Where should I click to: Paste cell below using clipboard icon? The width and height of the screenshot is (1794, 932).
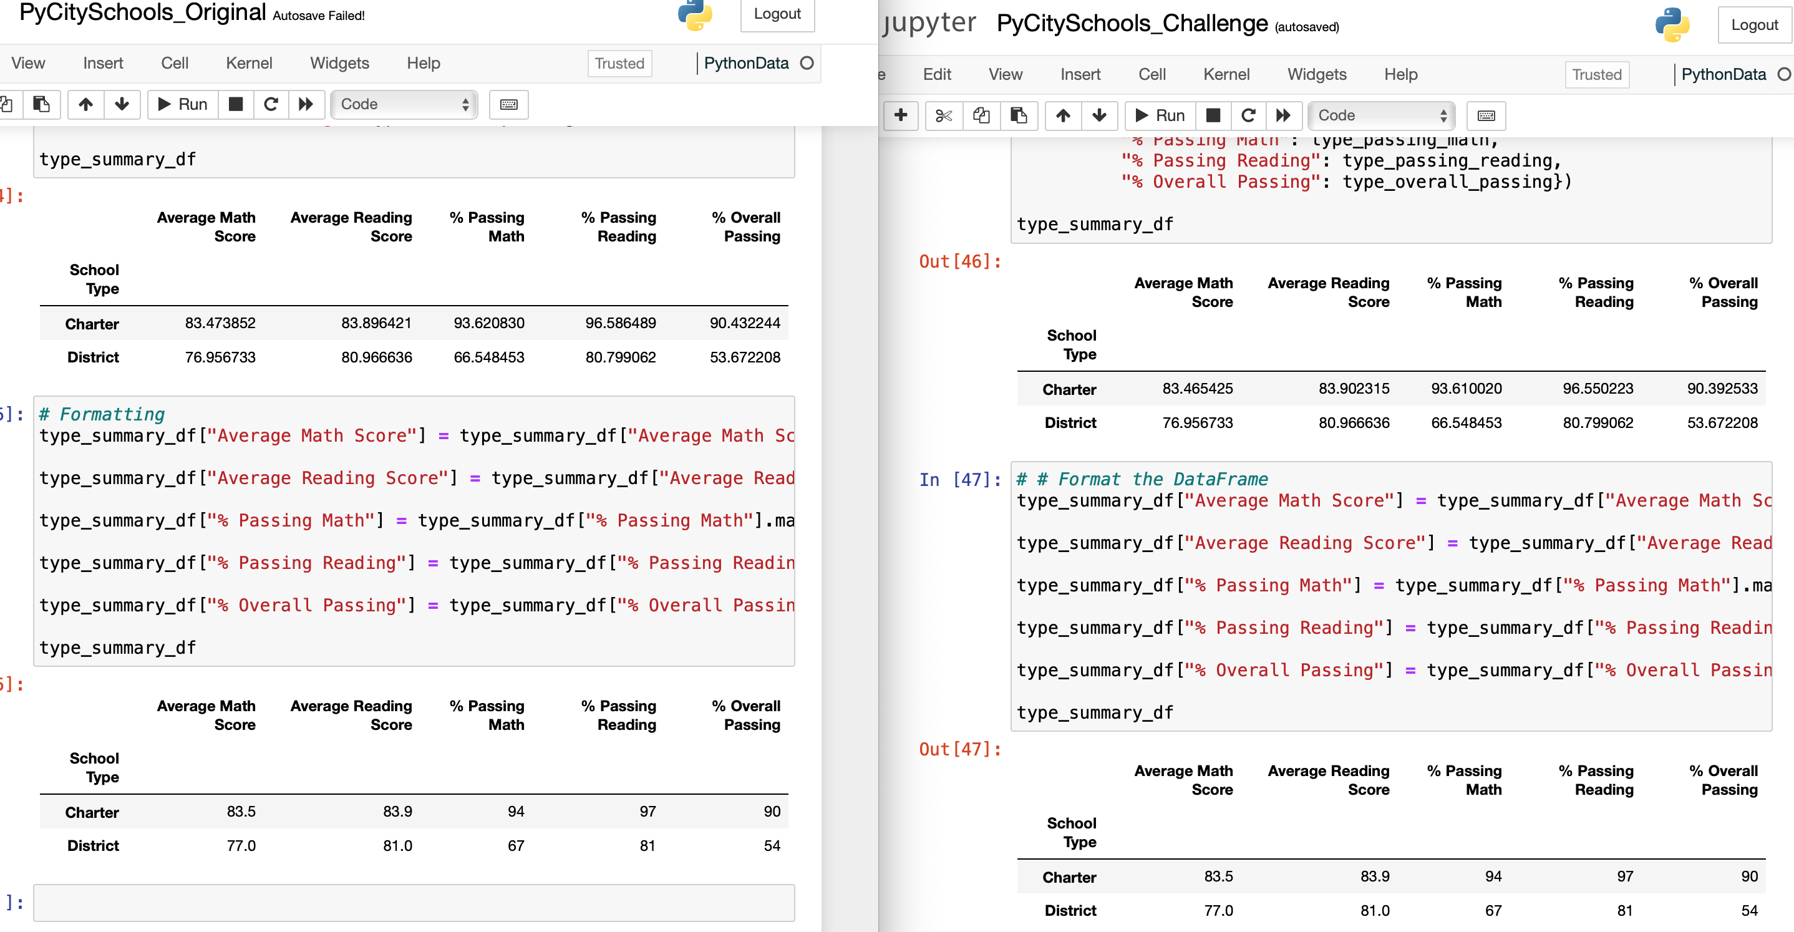click(42, 104)
